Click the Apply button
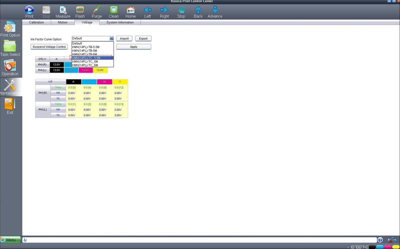 pyautogui.click(x=134, y=47)
